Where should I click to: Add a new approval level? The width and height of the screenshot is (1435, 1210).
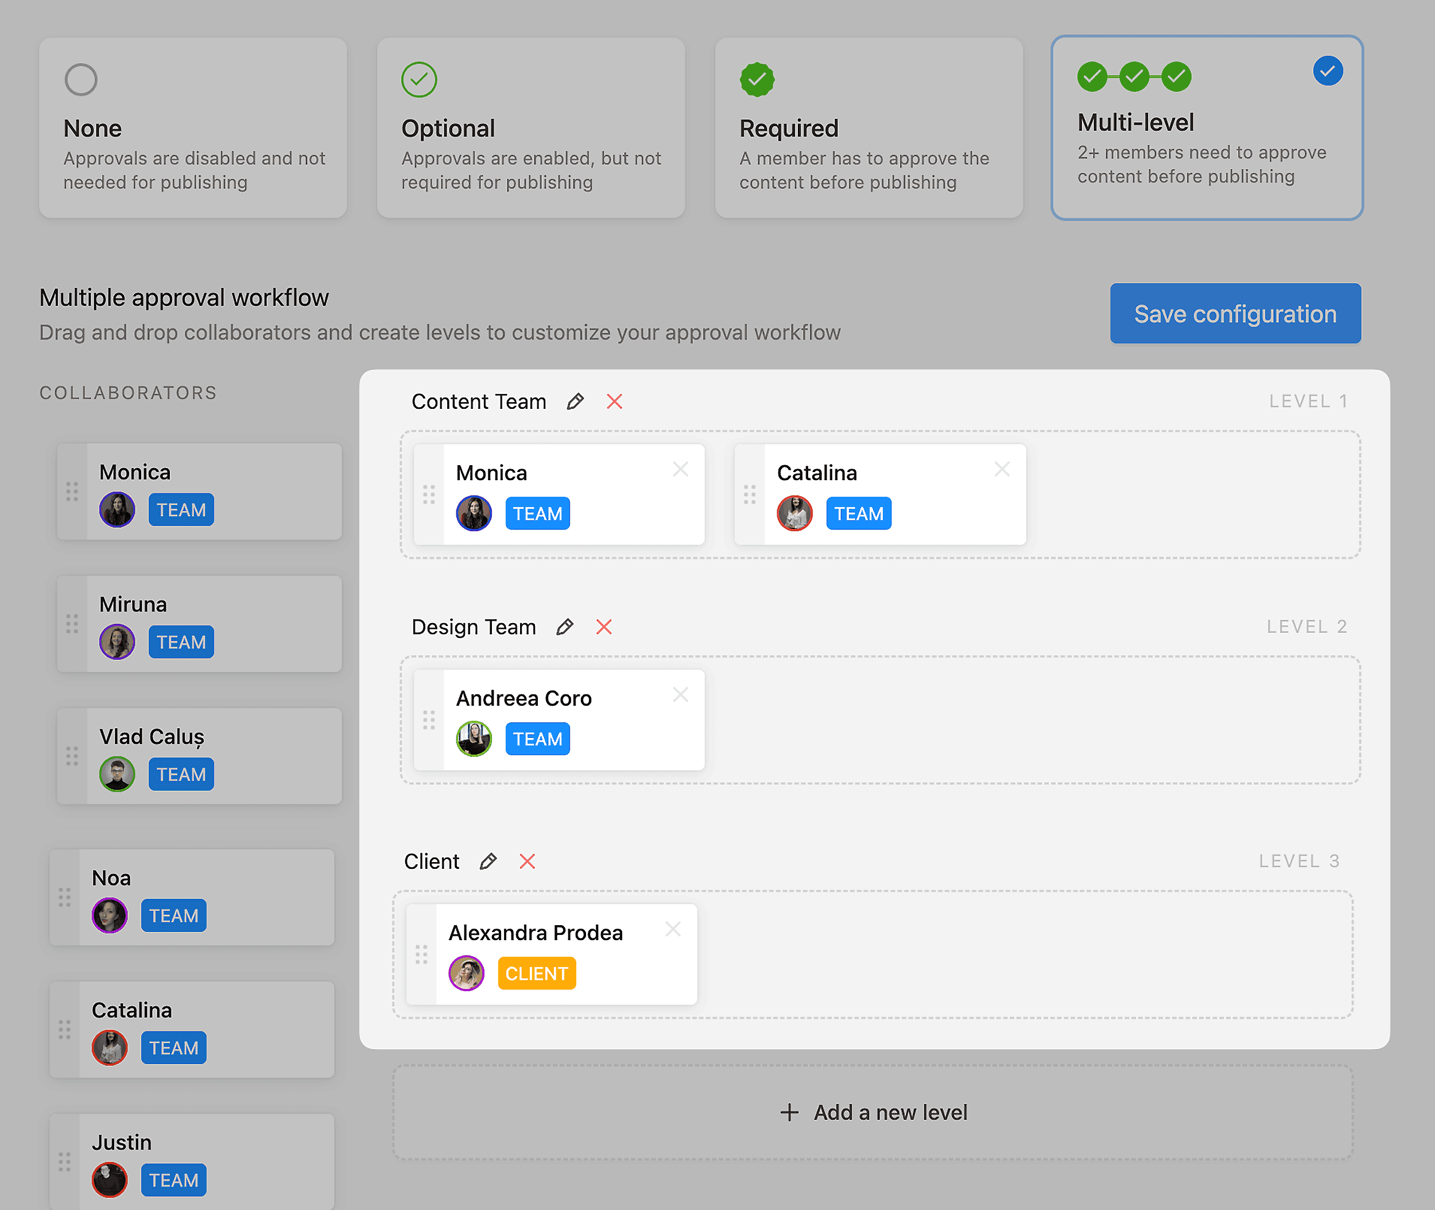[873, 1112]
